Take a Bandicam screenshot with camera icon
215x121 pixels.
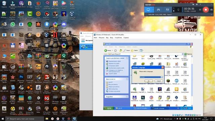[x=212, y=10]
